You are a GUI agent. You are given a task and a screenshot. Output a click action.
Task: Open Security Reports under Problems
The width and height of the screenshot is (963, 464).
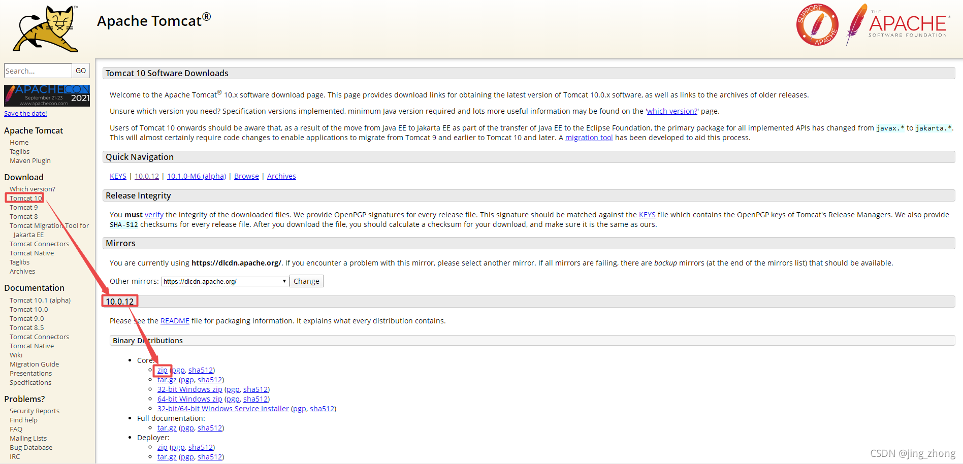(x=35, y=411)
